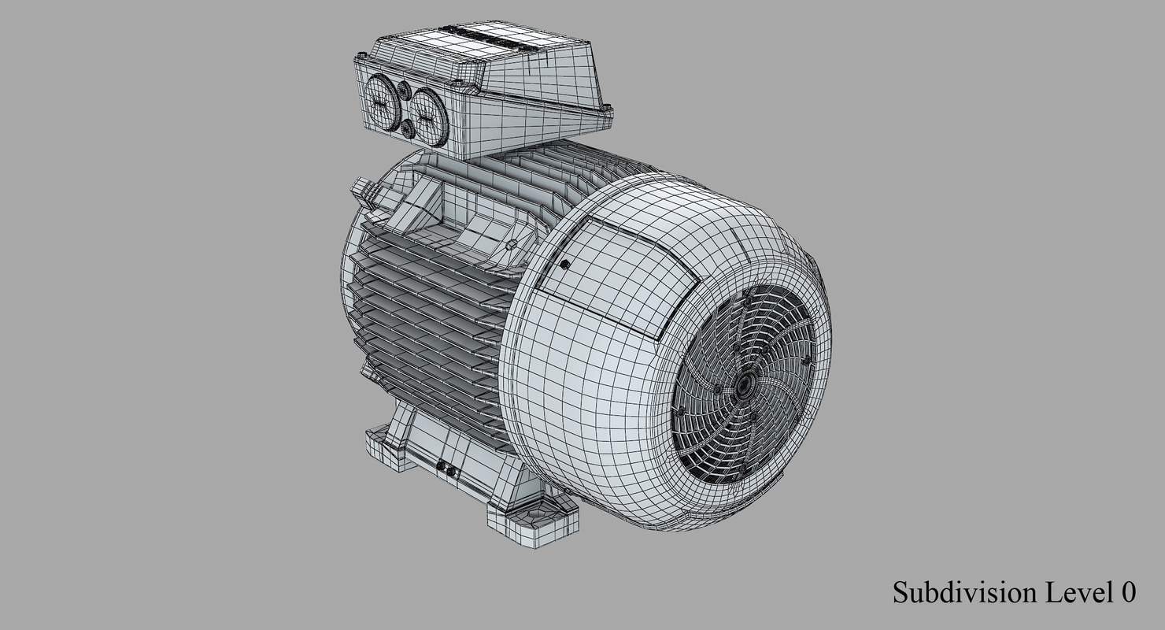Click the fan blade hub at the shaft center
The image size is (1165, 630).
pyautogui.click(x=746, y=384)
